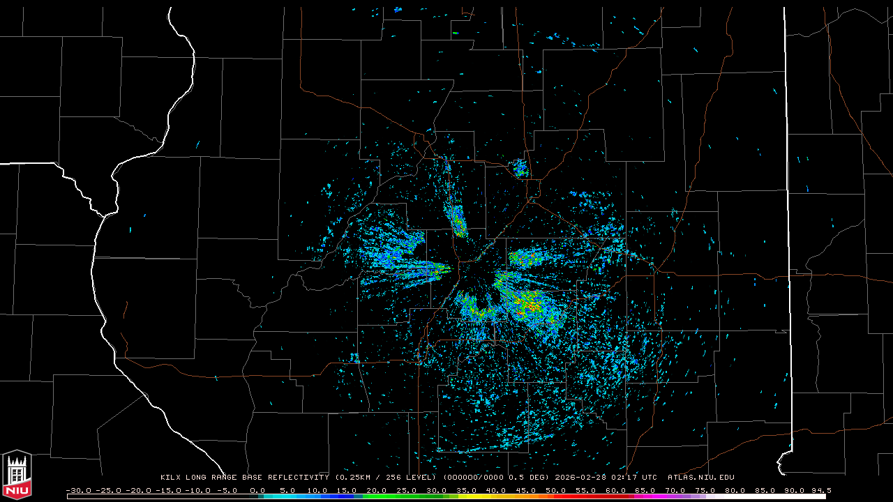Click the 'ATLAS.NIU.EDU' source text
This screenshot has width=893, height=502.
click(701, 478)
